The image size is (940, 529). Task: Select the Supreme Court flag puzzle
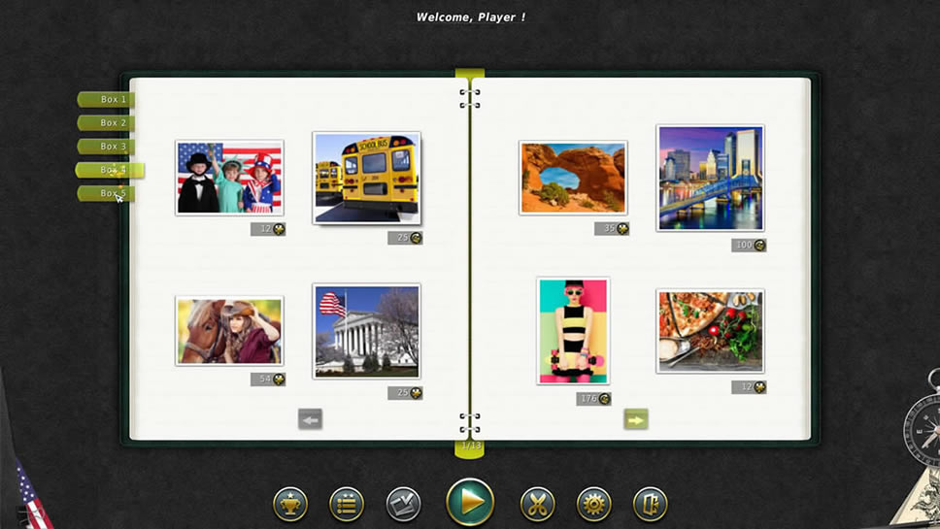point(366,331)
